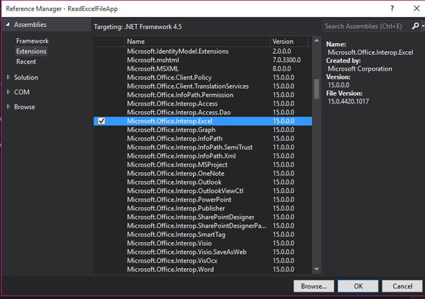Select Microsoft.Office.Interop.Word row
Screen dimensions: 425x299
coord(203,269)
